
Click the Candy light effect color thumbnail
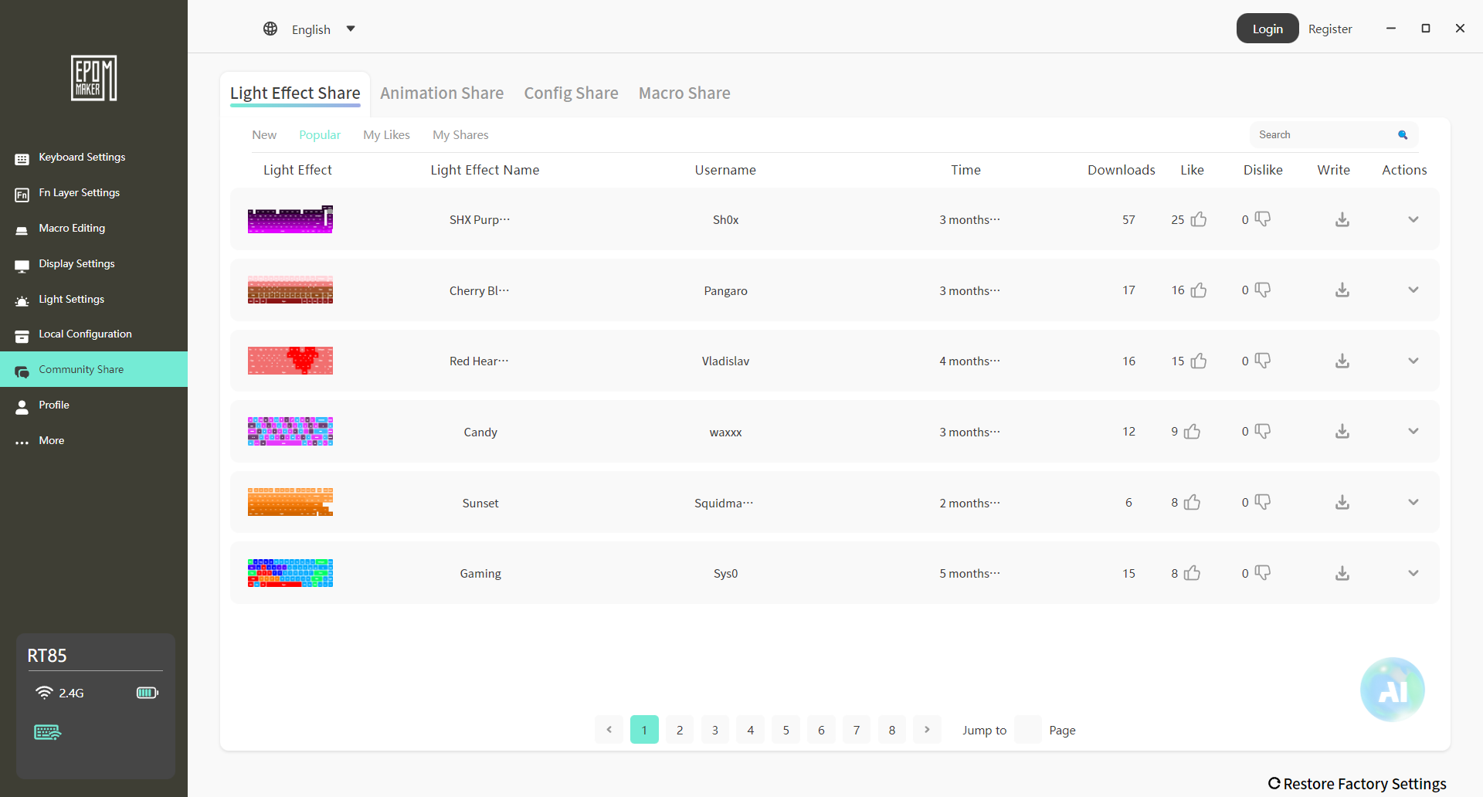tap(290, 432)
